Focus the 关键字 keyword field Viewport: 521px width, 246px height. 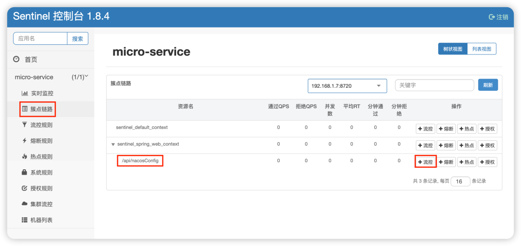pos(434,85)
